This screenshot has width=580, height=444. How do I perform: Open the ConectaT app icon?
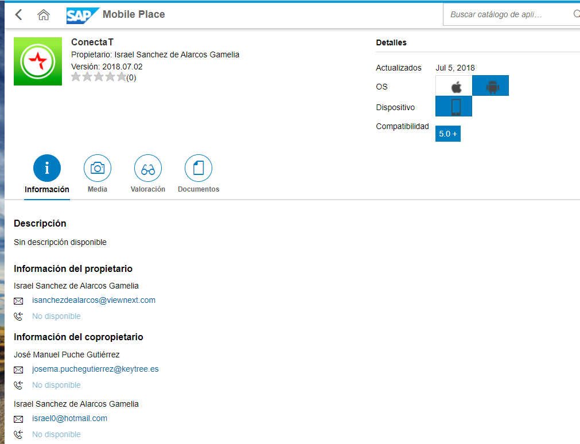pyautogui.click(x=38, y=61)
